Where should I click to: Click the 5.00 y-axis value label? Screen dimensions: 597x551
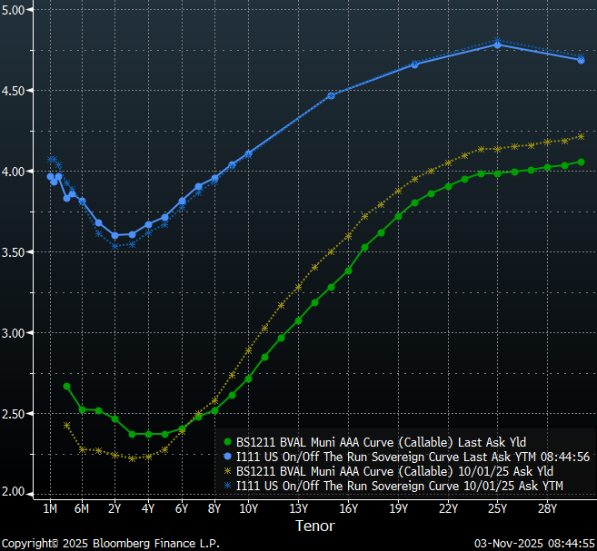(x=16, y=9)
